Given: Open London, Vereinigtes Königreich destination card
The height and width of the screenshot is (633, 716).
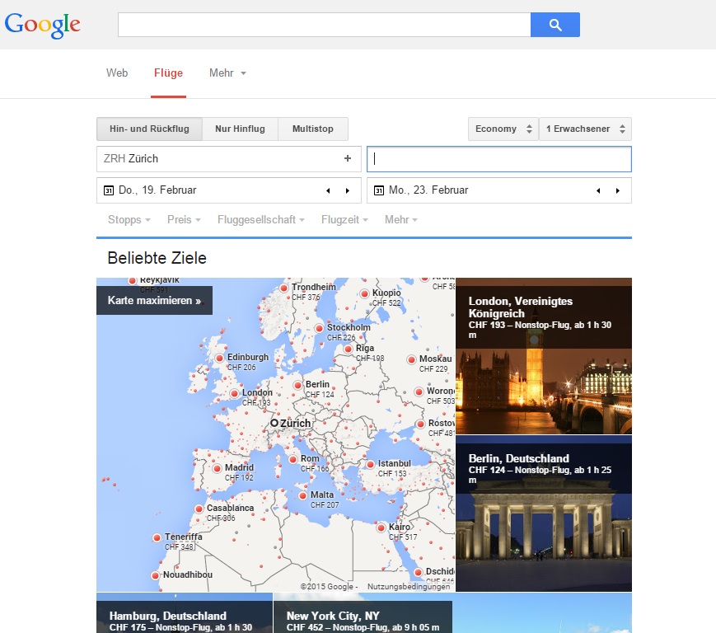Looking at the screenshot, I should (544, 356).
